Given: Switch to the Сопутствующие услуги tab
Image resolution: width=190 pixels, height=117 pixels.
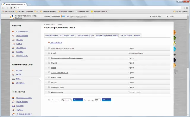Looking at the screenshot, I should point(85,35).
